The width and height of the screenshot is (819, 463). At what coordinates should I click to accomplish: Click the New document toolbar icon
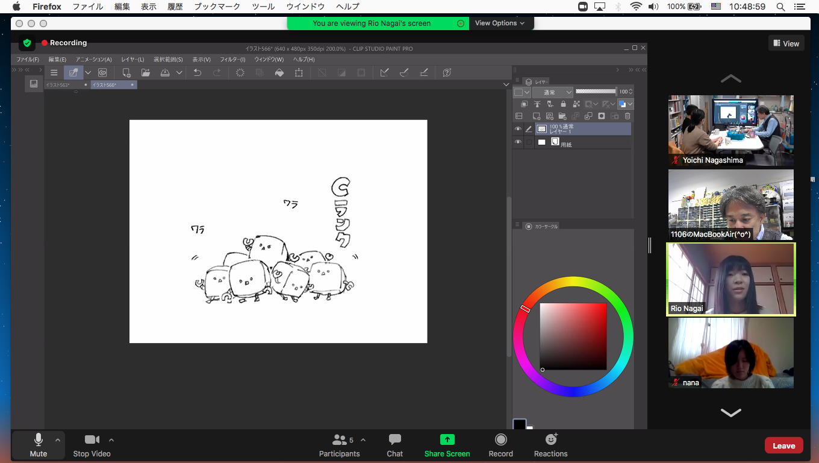(126, 72)
